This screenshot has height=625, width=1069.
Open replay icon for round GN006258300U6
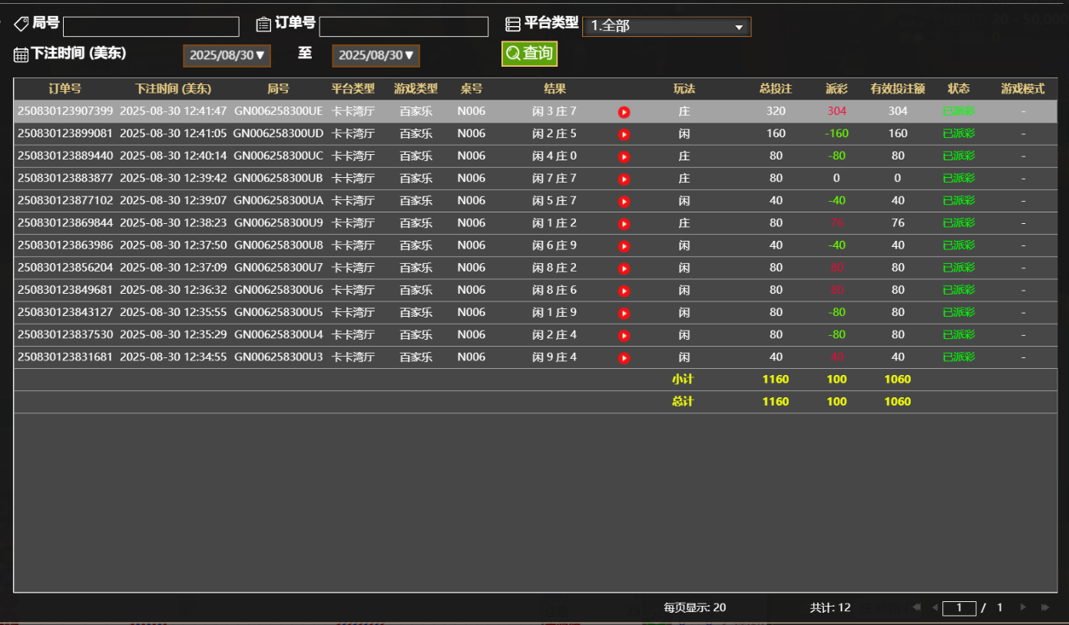coord(624,291)
